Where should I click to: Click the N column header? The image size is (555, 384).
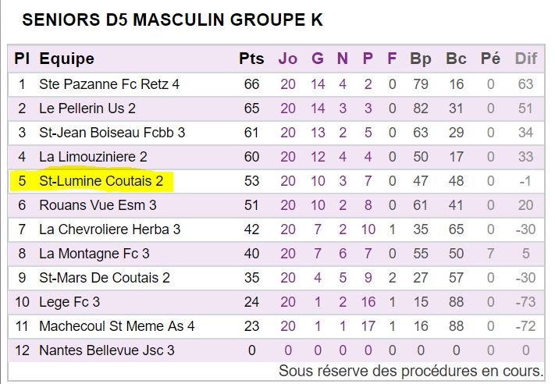[x=342, y=59]
